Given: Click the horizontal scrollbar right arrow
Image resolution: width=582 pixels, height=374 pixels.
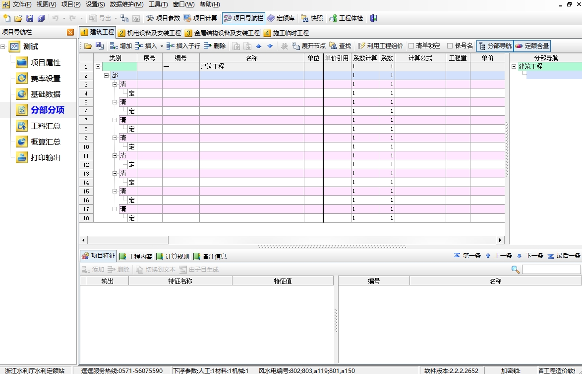Looking at the screenshot, I should 500,240.
